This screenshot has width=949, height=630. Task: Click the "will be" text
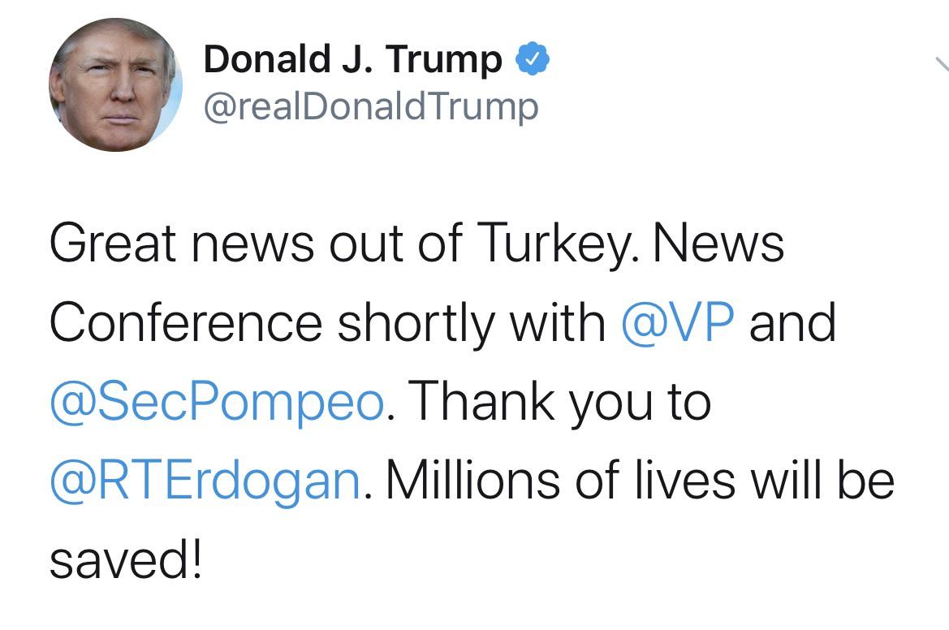[x=822, y=480]
